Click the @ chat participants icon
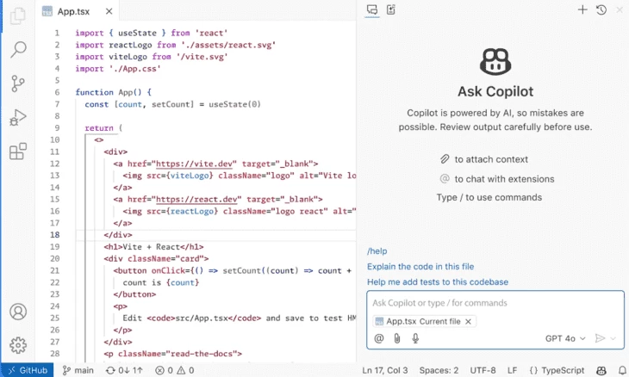This screenshot has height=377, width=629. click(x=378, y=338)
